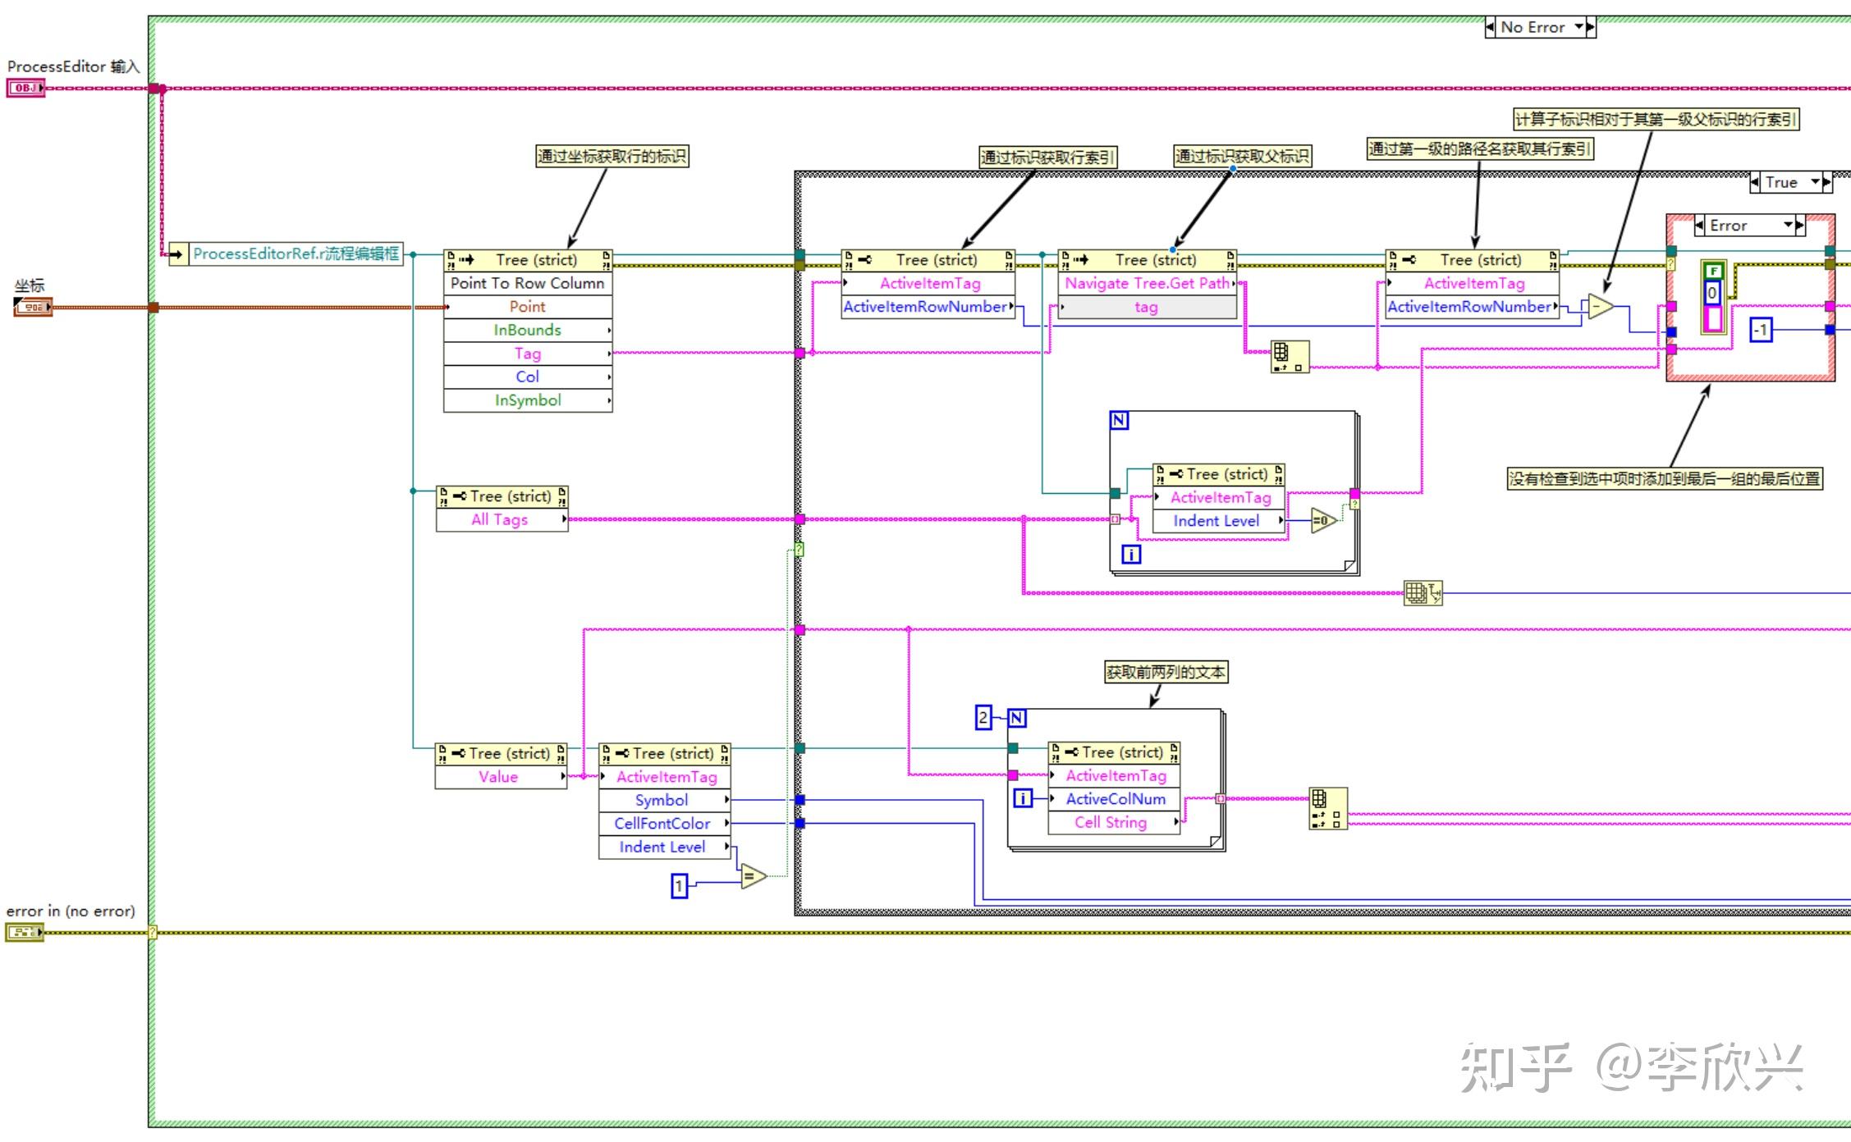Go to next case of No Error structure
The width and height of the screenshot is (1851, 1142).
[1591, 27]
